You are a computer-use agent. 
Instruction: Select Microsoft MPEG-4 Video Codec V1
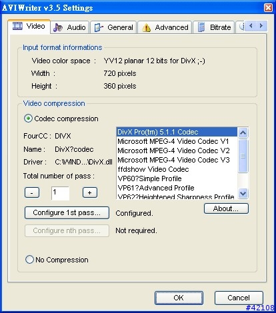point(177,141)
